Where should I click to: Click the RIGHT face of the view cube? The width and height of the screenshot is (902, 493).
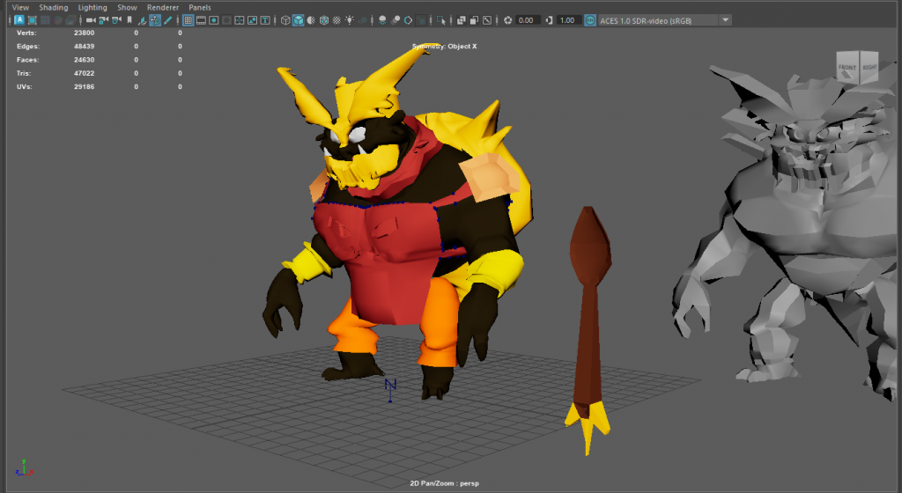click(x=869, y=67)
